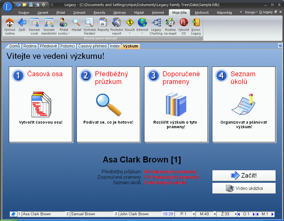Open the Upravit menu

pyautogui.click(x=43, y=13)
